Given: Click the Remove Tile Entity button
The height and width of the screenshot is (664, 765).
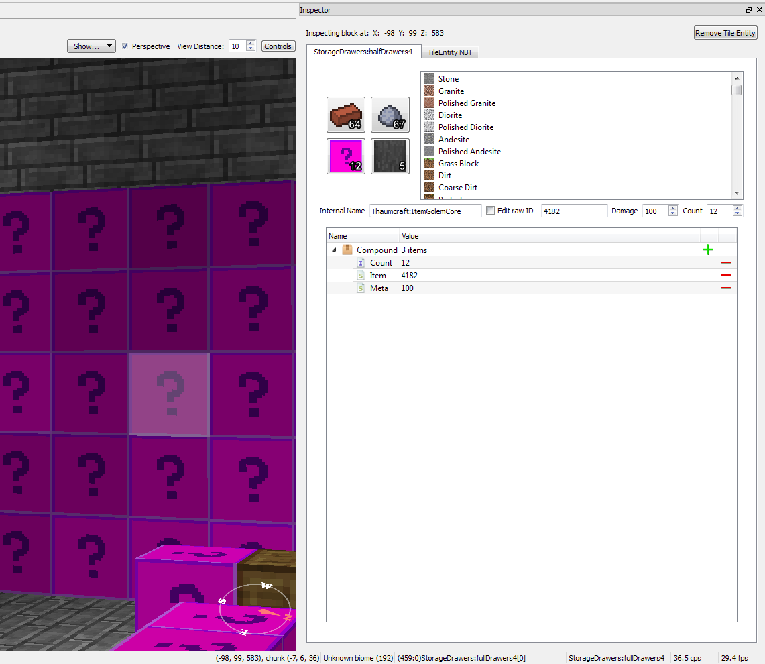Looking at the screenshot, I should click(725, 33).
